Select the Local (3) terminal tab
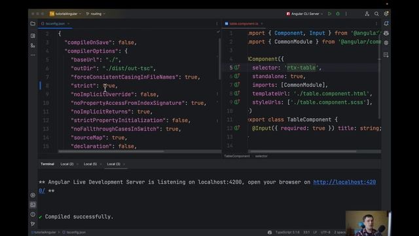Image resolution: width=419 pixels, height=236 pixels. click(113, 164)
